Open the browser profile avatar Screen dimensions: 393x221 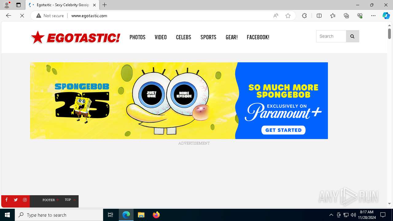7,5
